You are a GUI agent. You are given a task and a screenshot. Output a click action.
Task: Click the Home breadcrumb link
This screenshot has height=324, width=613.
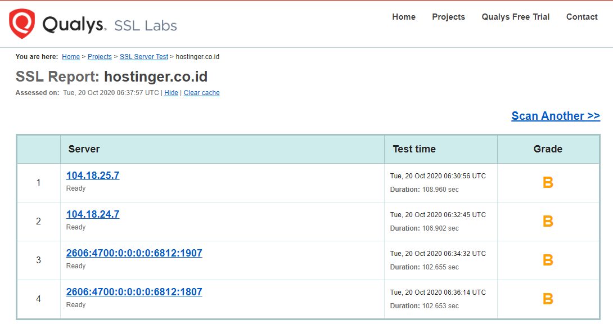70,56
